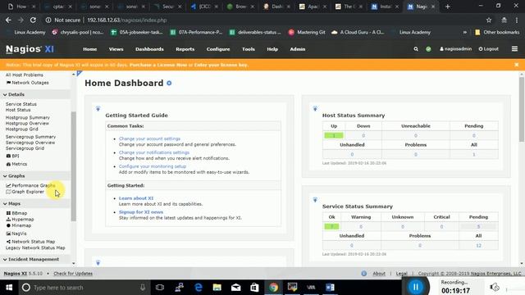The image size is (525, 295).
Task: Click the blue flag icon near sidebar edge
Action: tap(80, 73)
